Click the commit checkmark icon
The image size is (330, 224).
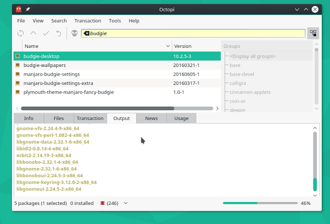click(46, 33)
